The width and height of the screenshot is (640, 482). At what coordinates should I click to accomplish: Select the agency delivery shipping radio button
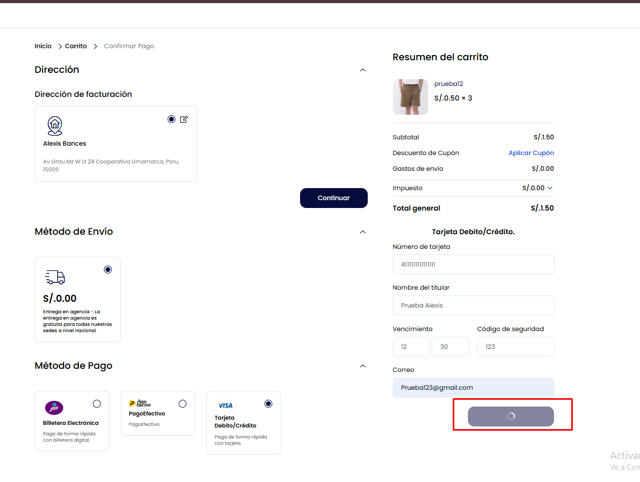(x=108, y=269)
